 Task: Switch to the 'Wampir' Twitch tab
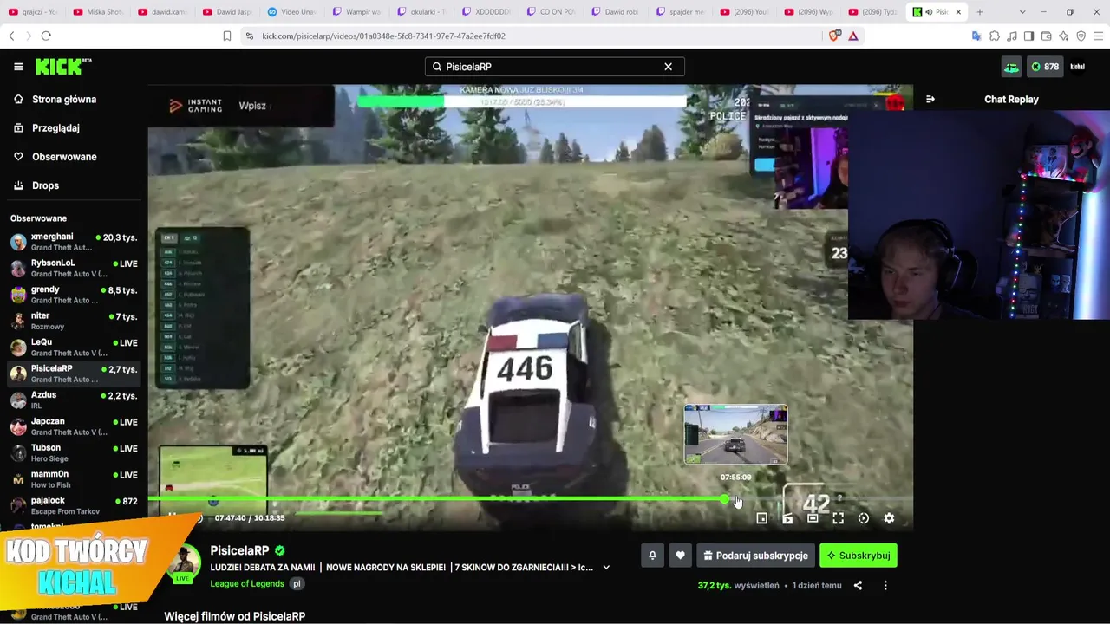tap(357, 12)
